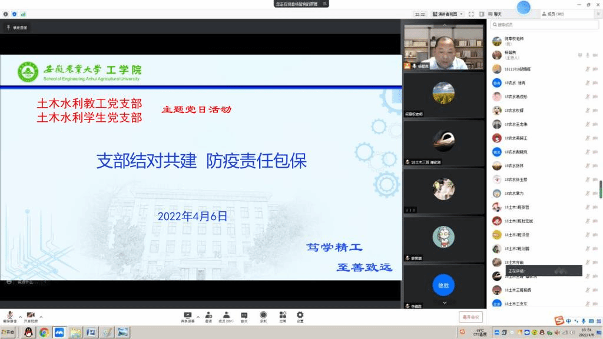The image size is (603, 339).
Task: Click the network signal status icon
Action: point(24,14)
